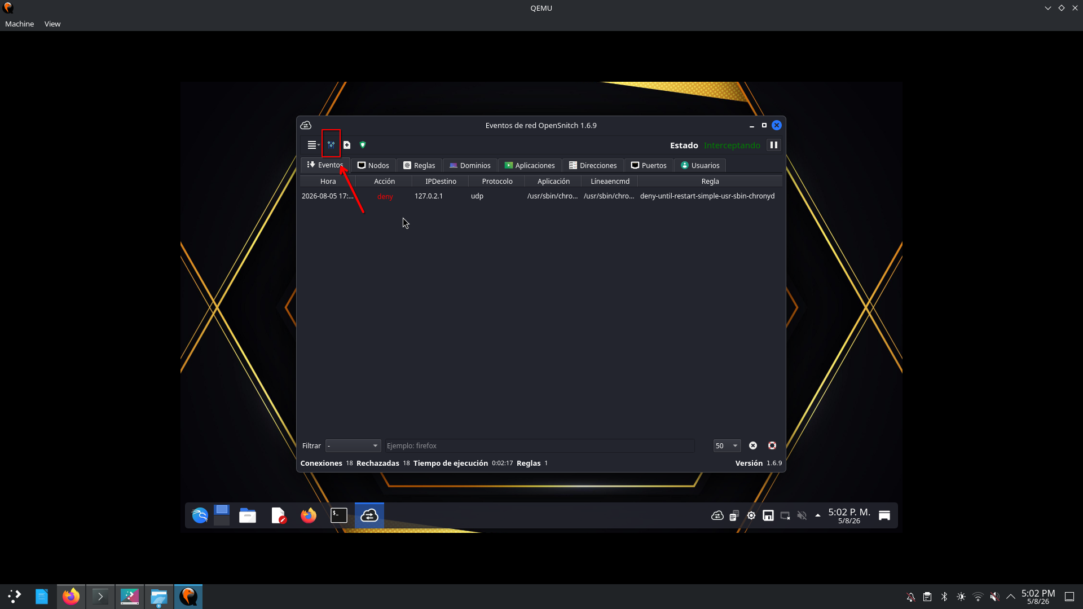Sort by the IPDestino column header
Image resolution: width=1083 pixels, height=609 pixels.
tap(441, 181)
